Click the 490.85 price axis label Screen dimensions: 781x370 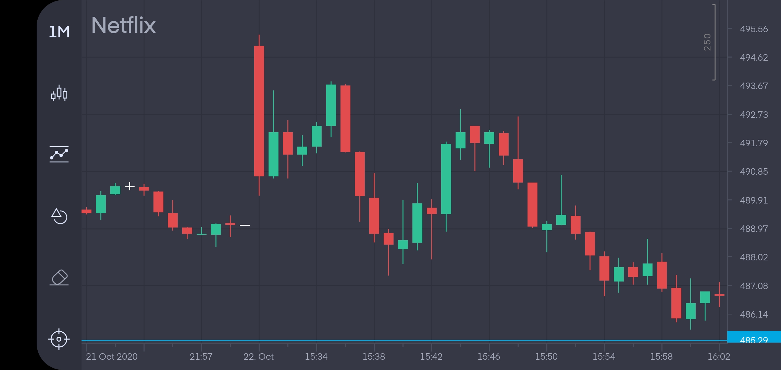coord(754,172)
